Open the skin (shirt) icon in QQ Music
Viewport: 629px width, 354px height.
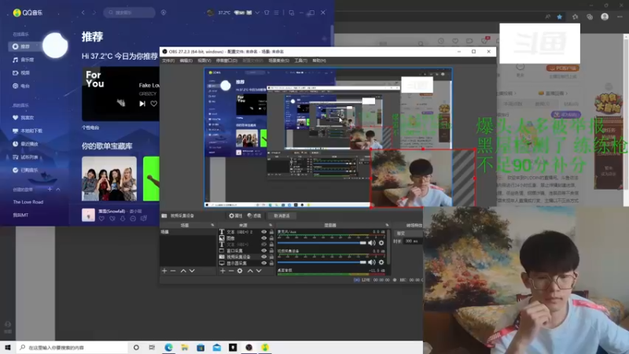[267, 13]
